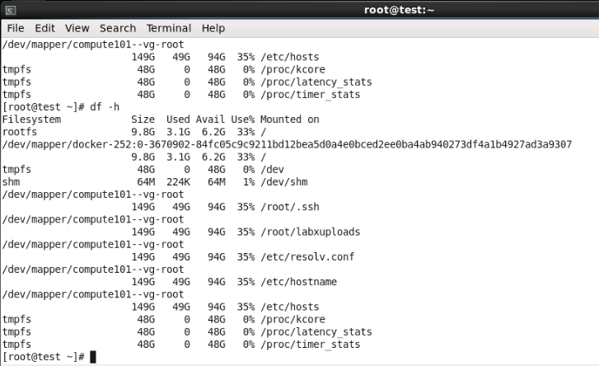The image size is (599, 366).
Task: Click the 'rootfs' filesystem line
Action: (x=134, y=132)
